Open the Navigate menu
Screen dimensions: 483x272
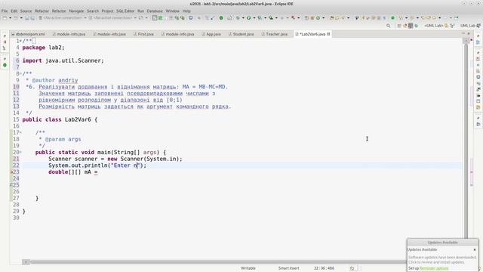click(x=76, y=11)
